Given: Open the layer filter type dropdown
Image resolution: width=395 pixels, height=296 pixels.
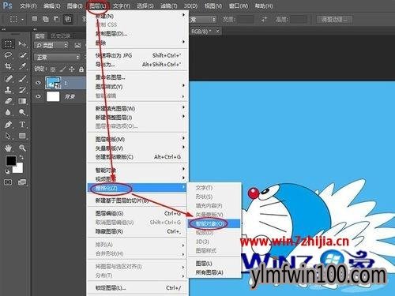Looking at the screenshot, I should 51,46.
